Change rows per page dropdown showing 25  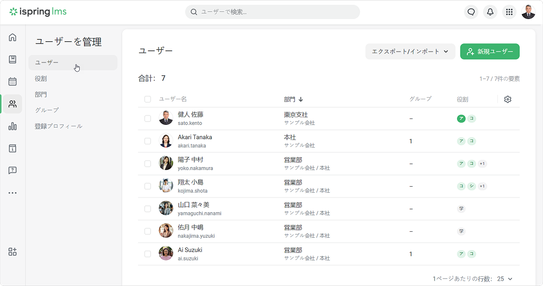(504, 279)
